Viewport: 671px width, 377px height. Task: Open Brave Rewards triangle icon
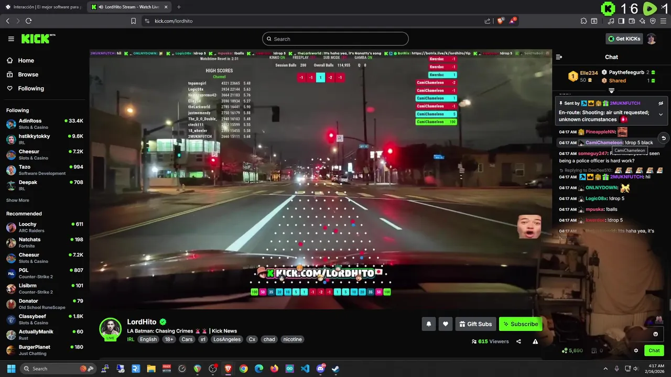pos(513,21)
